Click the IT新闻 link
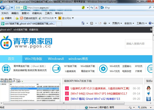 coord(139,71)
